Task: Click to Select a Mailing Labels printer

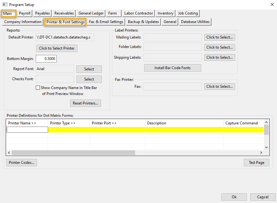Action: 219,37
